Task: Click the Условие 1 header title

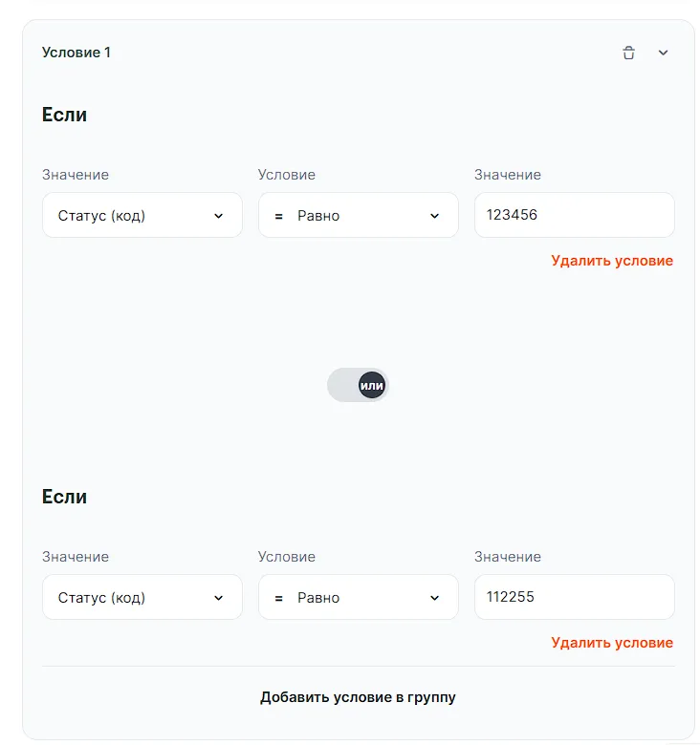Action: click(x=77, y=53)
